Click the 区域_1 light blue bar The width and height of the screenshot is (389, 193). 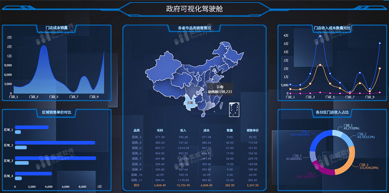click(18, 132)
